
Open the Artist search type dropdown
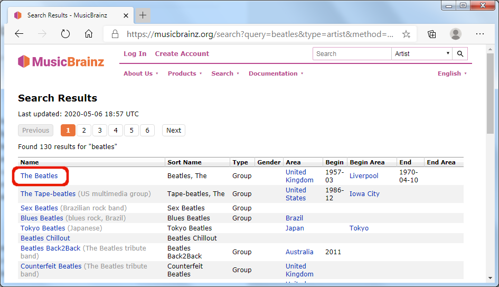[x=422, y=53]
